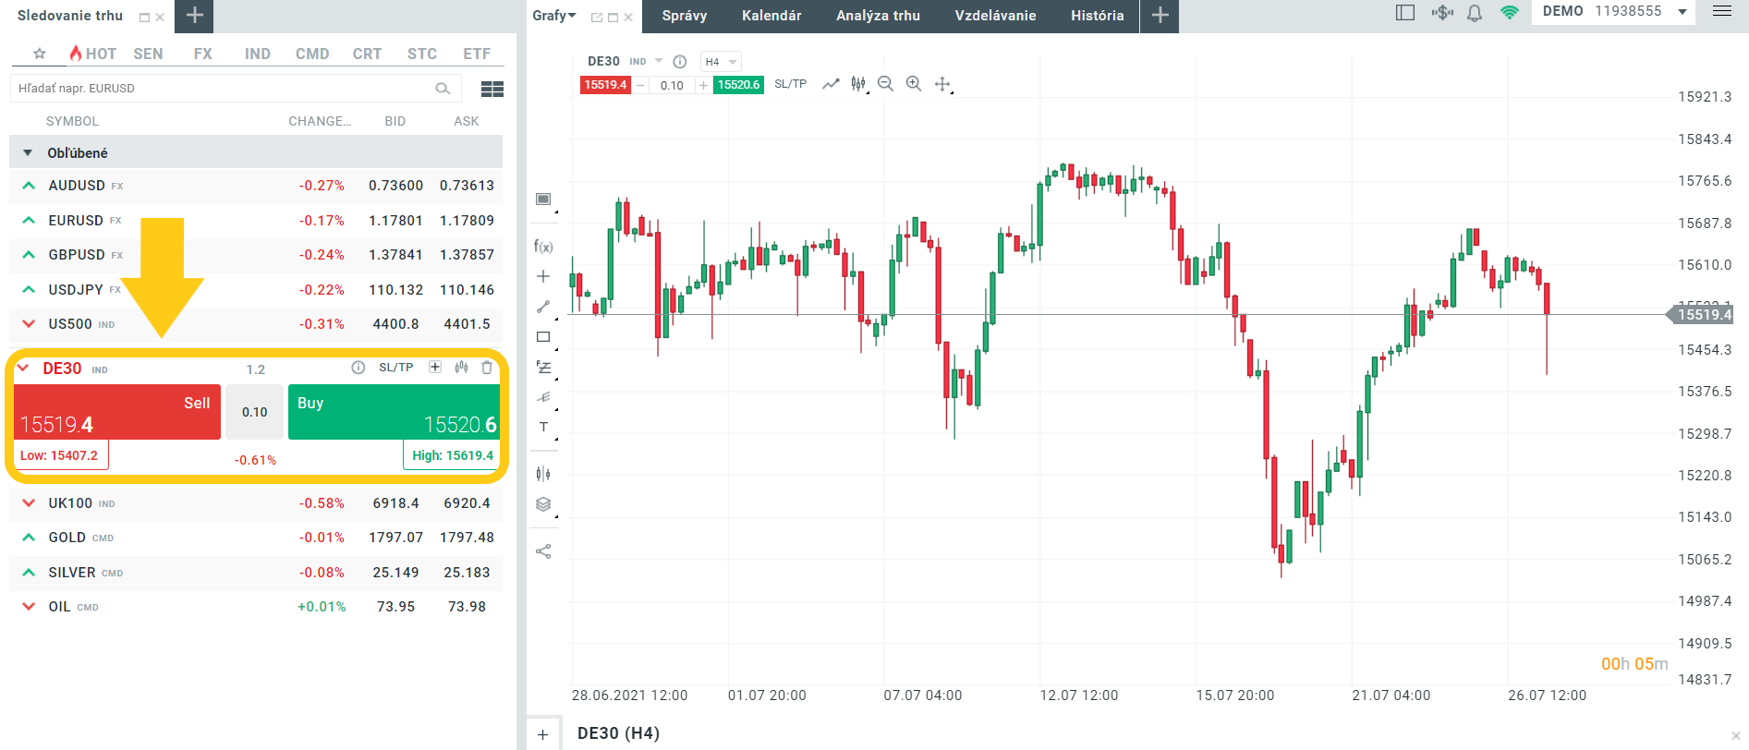Switch symbol list to grid view icon
The width and height of the screenshot is (1749, 750).
click(x=492, y=89)
